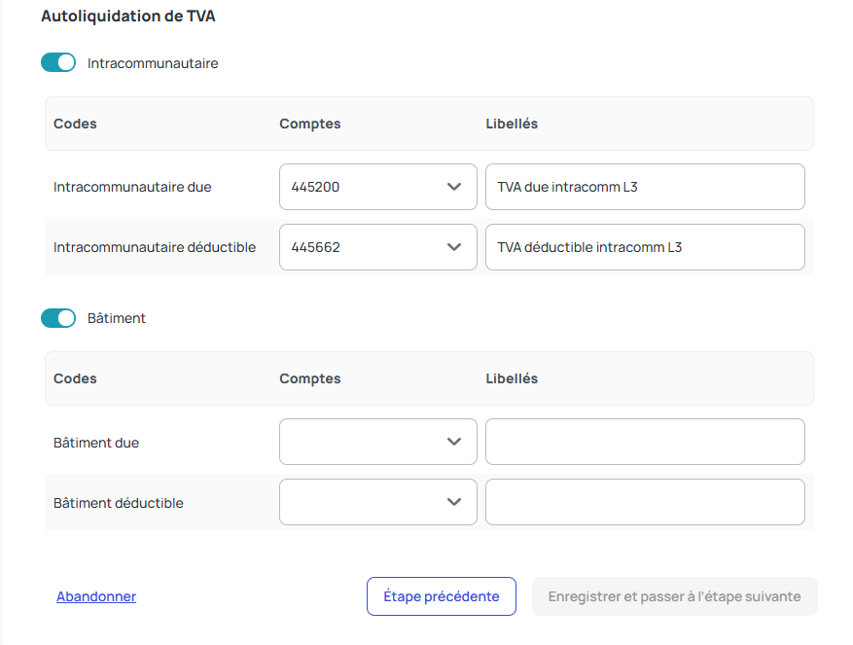
Task: Click Codes header in the Intracommunautaire table
Action: [x=75, y=124]
